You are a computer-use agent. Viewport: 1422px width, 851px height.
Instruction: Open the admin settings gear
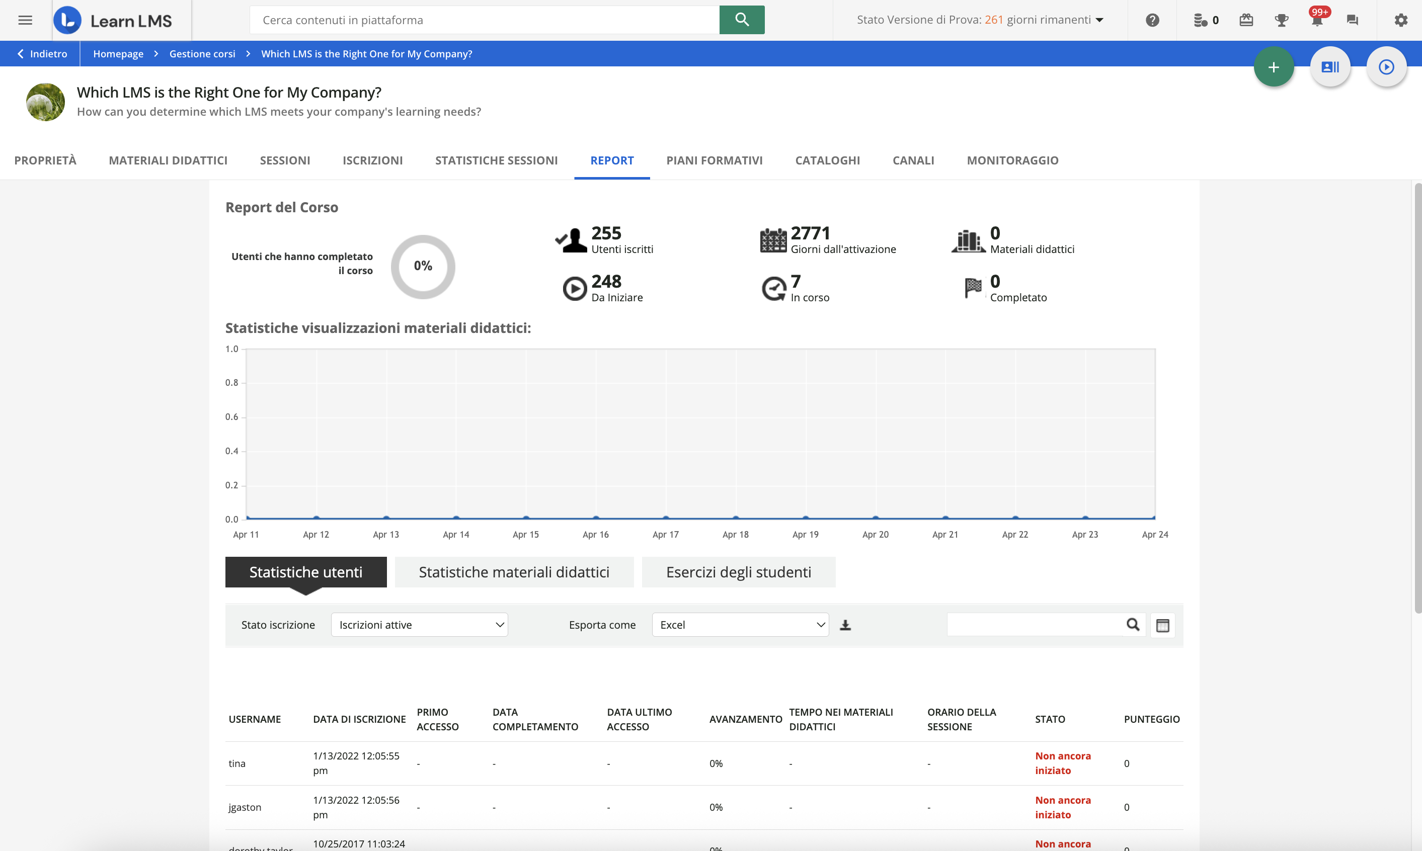1401,20
